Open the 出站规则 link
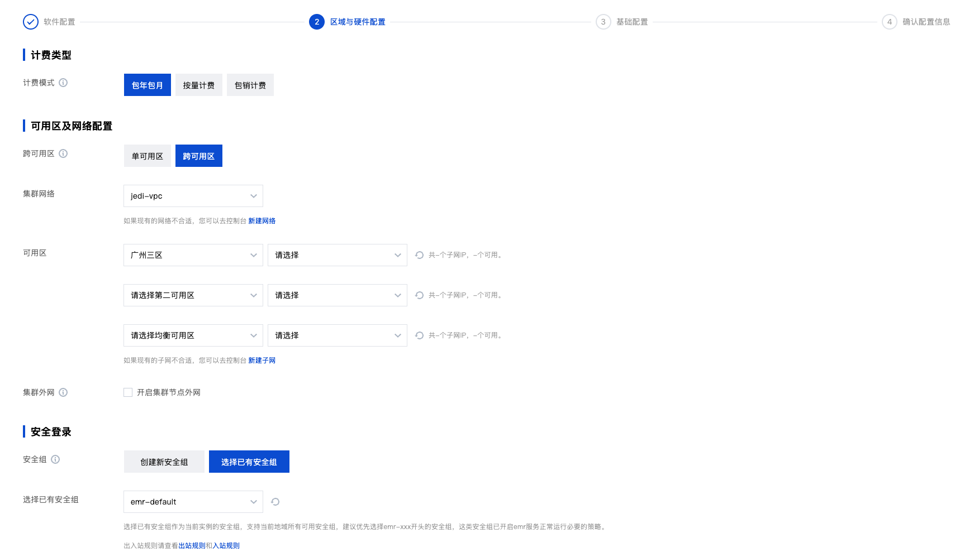This screenshot has height=557, width=955. pos(192,546)
